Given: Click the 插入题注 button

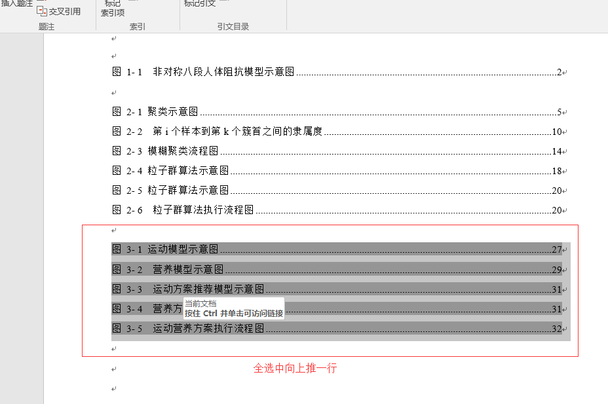Looking at the screenshot, I should [16, 3].
